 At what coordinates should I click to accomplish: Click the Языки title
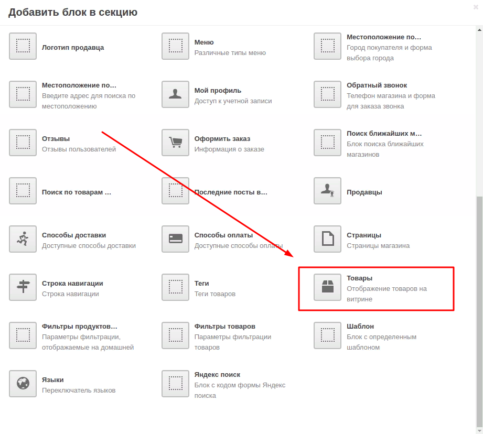[52, 380]
